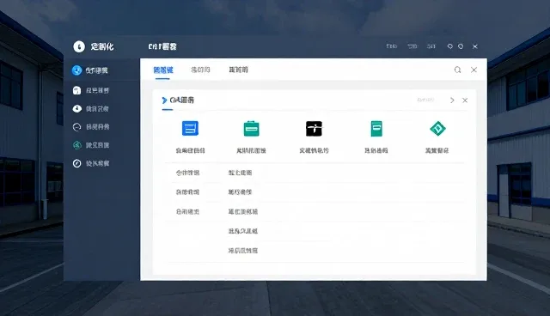Launch the black square app icon
550x316 pixels.
pyautogui.click(x=314, y=129)
